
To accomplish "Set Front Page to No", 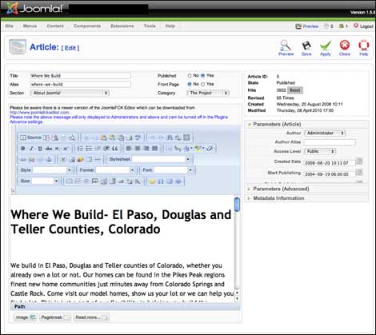I will click(190, 84).
